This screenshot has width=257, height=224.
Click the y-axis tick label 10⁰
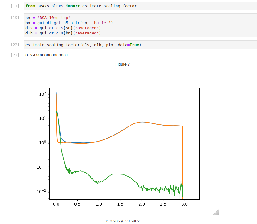point(43,142)
